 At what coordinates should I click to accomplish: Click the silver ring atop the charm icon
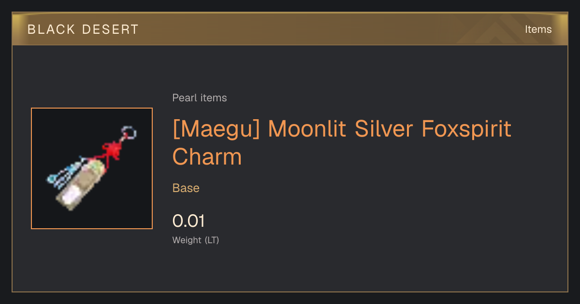point(129,132)
